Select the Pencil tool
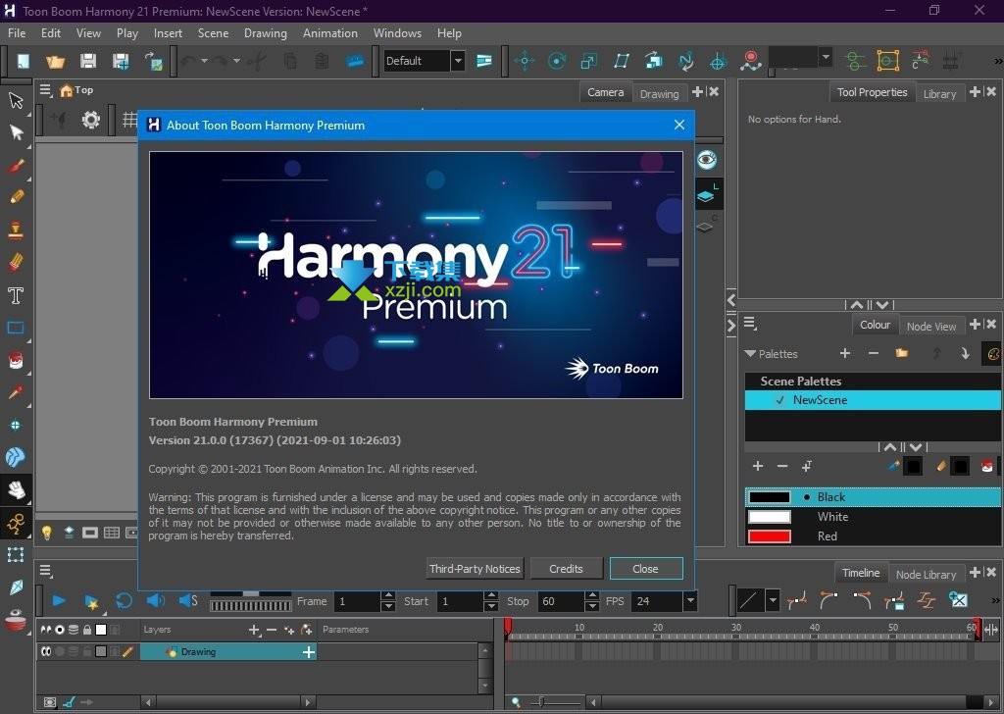Image resolution: width=1004 pixels, height=714 pixels. 16,197
